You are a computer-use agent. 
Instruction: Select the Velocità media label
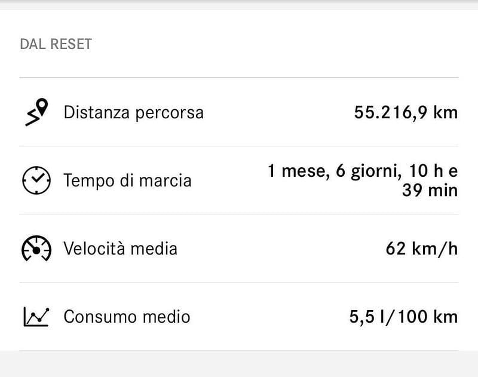click(x=120, y=249)
